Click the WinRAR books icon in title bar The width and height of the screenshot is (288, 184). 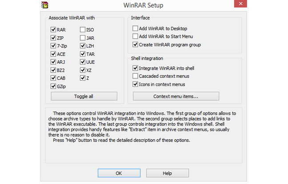(x=44, y=5)
